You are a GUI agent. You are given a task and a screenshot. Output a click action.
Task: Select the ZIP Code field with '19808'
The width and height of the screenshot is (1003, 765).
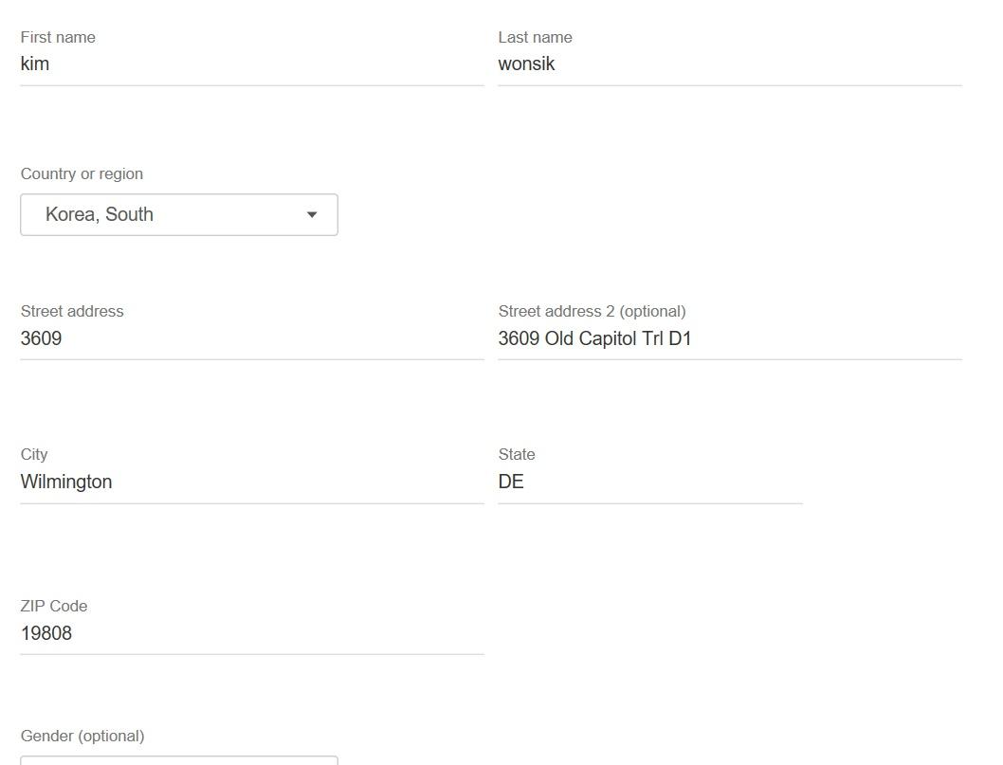[251, 633]
